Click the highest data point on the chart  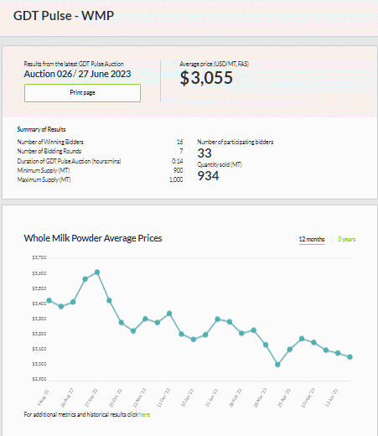coord(97,272)
